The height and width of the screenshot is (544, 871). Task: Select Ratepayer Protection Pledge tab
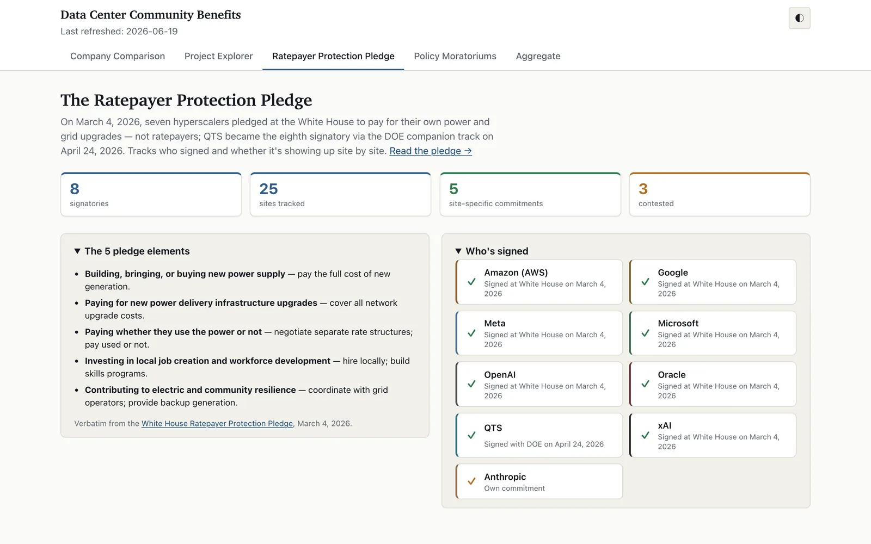point(333,56)
